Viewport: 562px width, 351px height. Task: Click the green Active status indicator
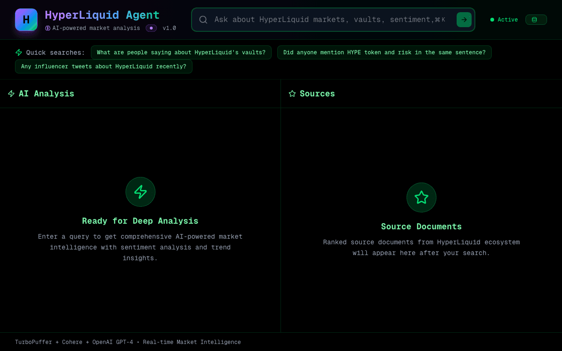tap(504, 20)
